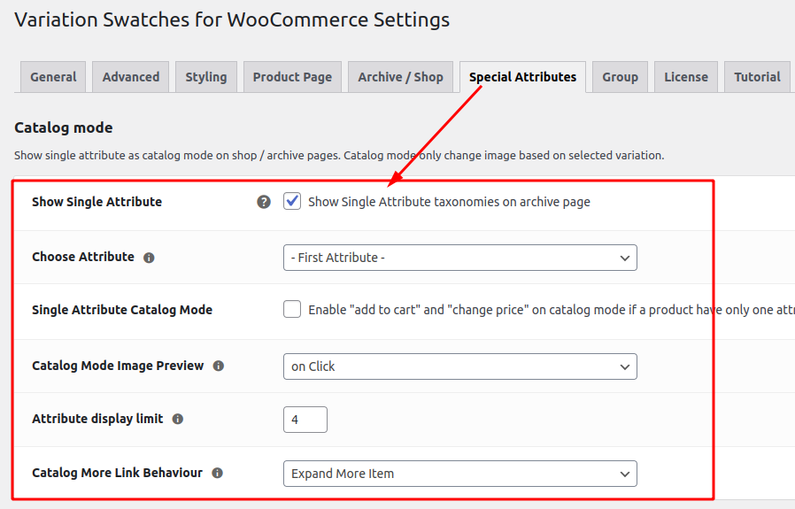Click 'Show Single Attribute taxonomies on archive page' text

449,202
